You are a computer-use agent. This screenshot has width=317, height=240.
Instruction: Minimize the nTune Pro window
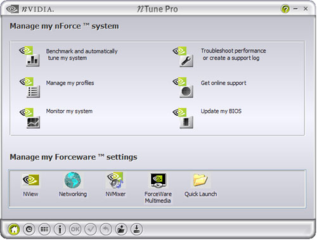[295, 9]
